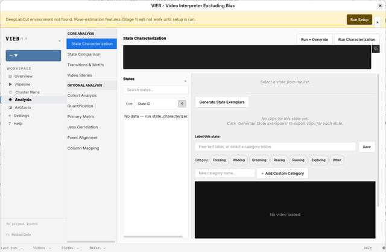Click 'No data — run state_characterizer.' text
The width and height of the screenshot is (386, 252).
click(156, 116)
